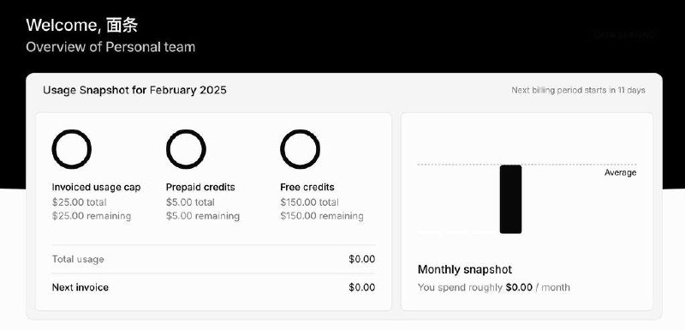Click the next billing period notice
The height and width of the screenshot is (330, 685).
(578, 91)
